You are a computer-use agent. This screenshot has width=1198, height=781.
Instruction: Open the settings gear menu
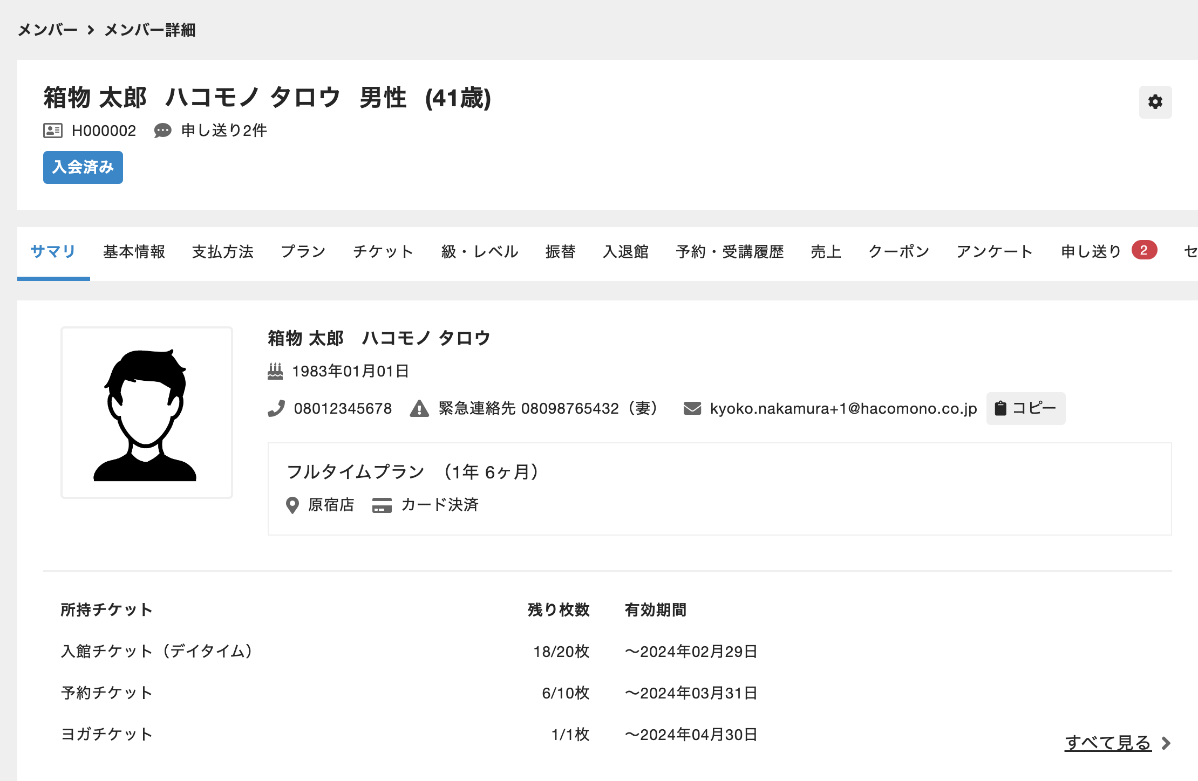tap(1155, 102)
